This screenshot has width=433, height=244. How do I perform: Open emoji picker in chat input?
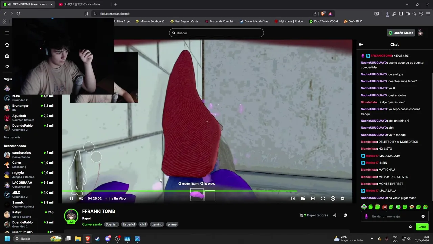point(423,216)
